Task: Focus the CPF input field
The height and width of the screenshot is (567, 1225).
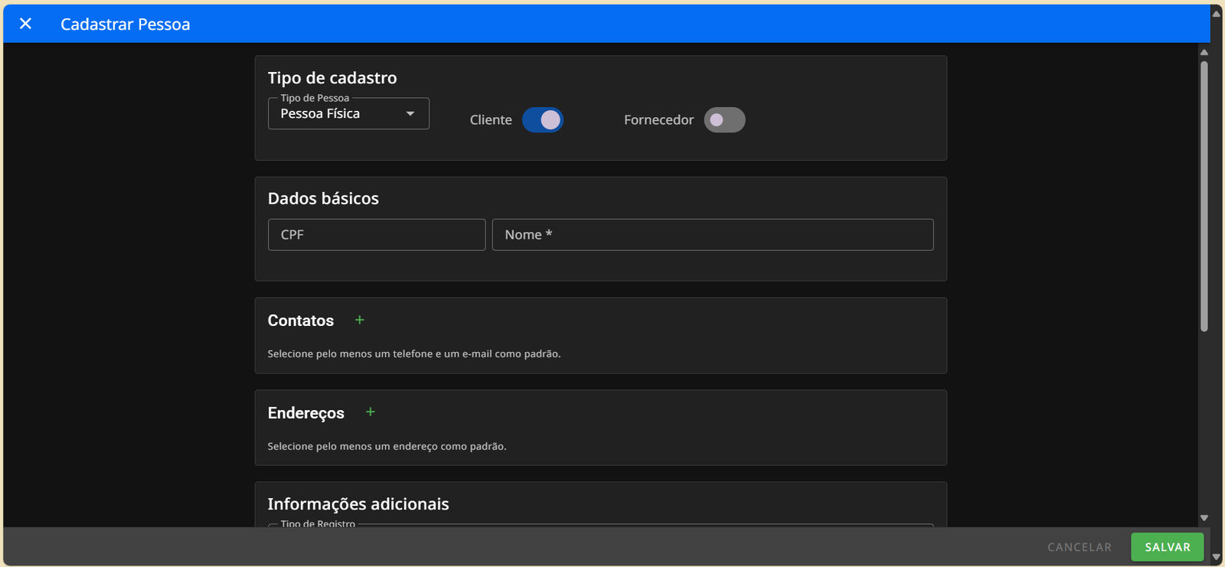Action: [x=376, y=235]
